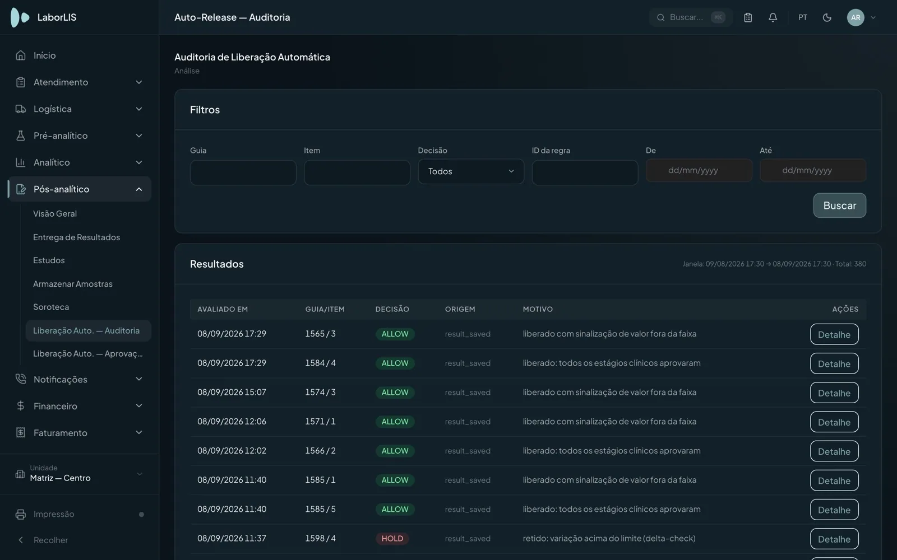The height and width of the screenshot is (560, 897).
Task: Click the AVALIADO EM column header
Action: (223, 310)
